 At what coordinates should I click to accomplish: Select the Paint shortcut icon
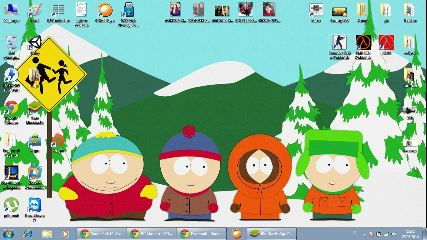[35, 13]
